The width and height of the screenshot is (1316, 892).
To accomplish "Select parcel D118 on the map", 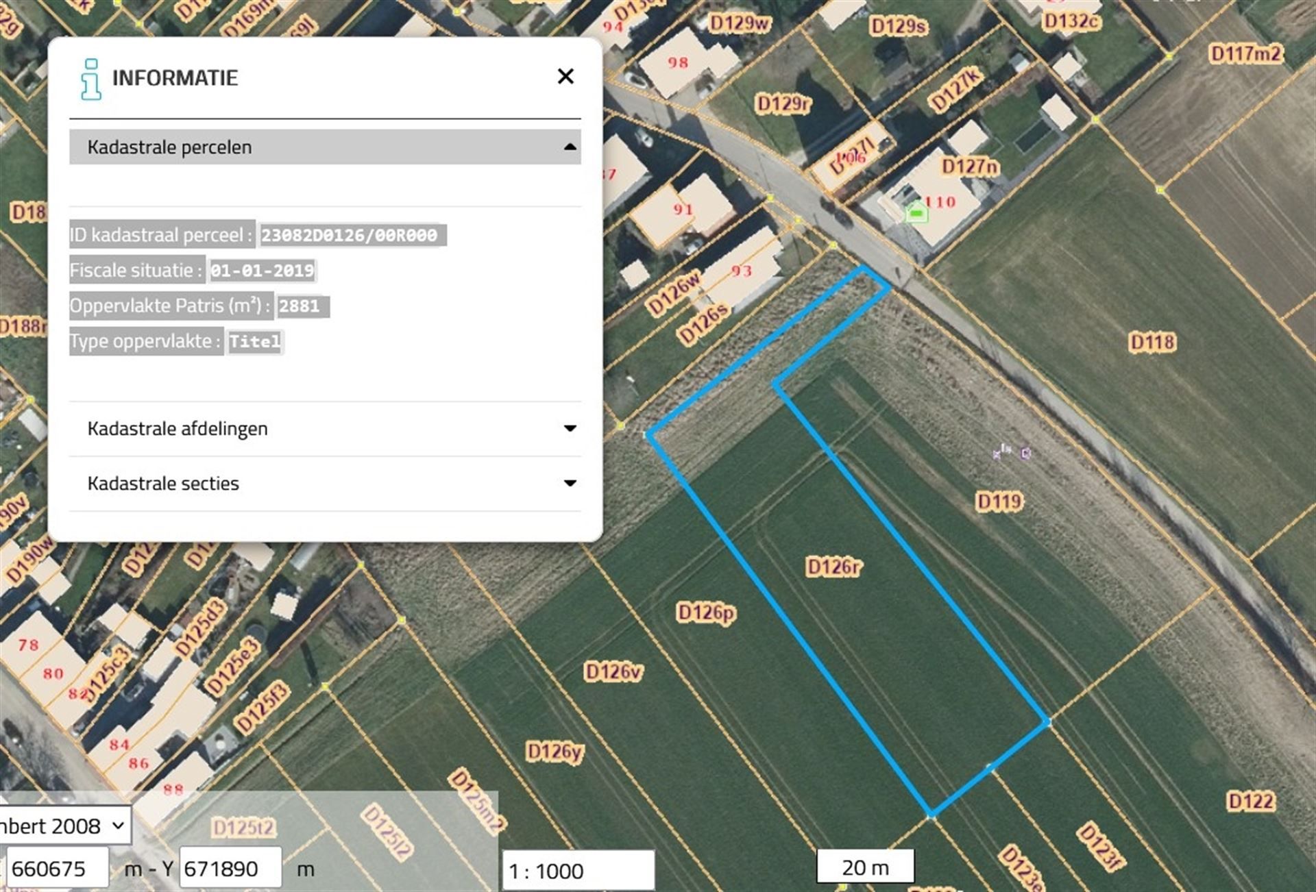I will pyautogui.click(x=1151, y=342).
